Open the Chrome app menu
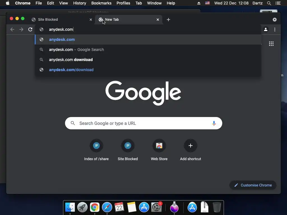The image size is (287, 215). (23, 3)
